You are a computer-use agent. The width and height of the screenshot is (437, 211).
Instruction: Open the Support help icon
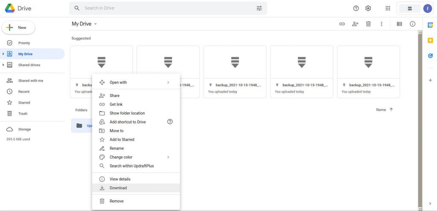pos(356,8)
